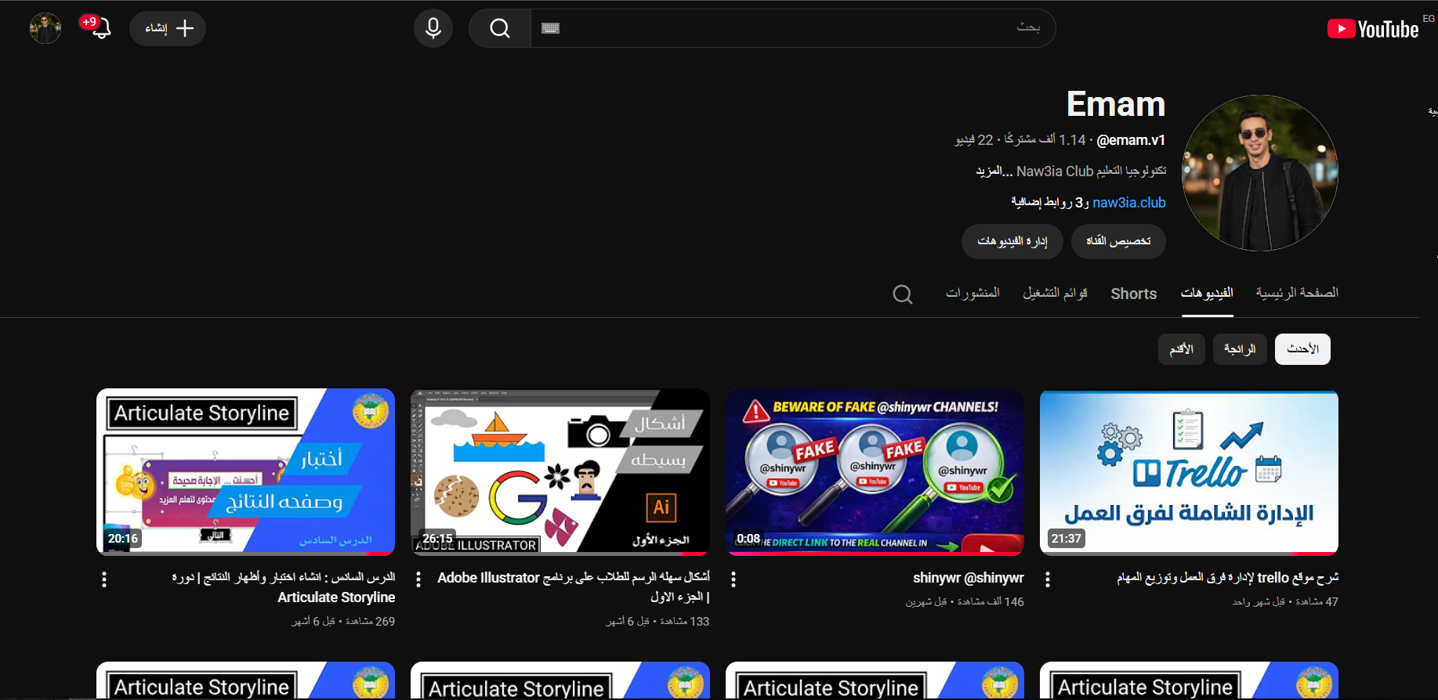This screenshot has width=1438, height=700.
Task: Open the notifications bell
Action: [x=100, y=28]
